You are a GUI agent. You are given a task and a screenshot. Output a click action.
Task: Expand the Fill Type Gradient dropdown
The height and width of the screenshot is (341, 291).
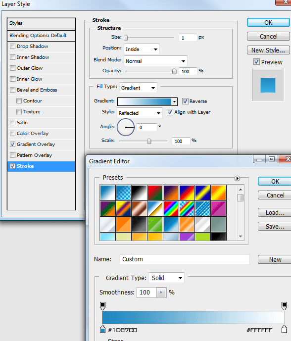point(138,88)
